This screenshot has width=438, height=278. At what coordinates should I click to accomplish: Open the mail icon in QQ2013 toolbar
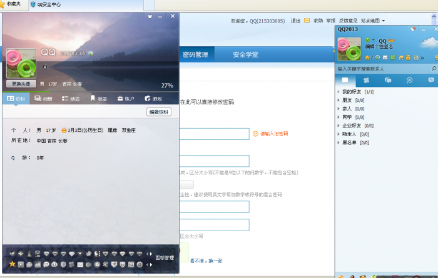(385, 57)
